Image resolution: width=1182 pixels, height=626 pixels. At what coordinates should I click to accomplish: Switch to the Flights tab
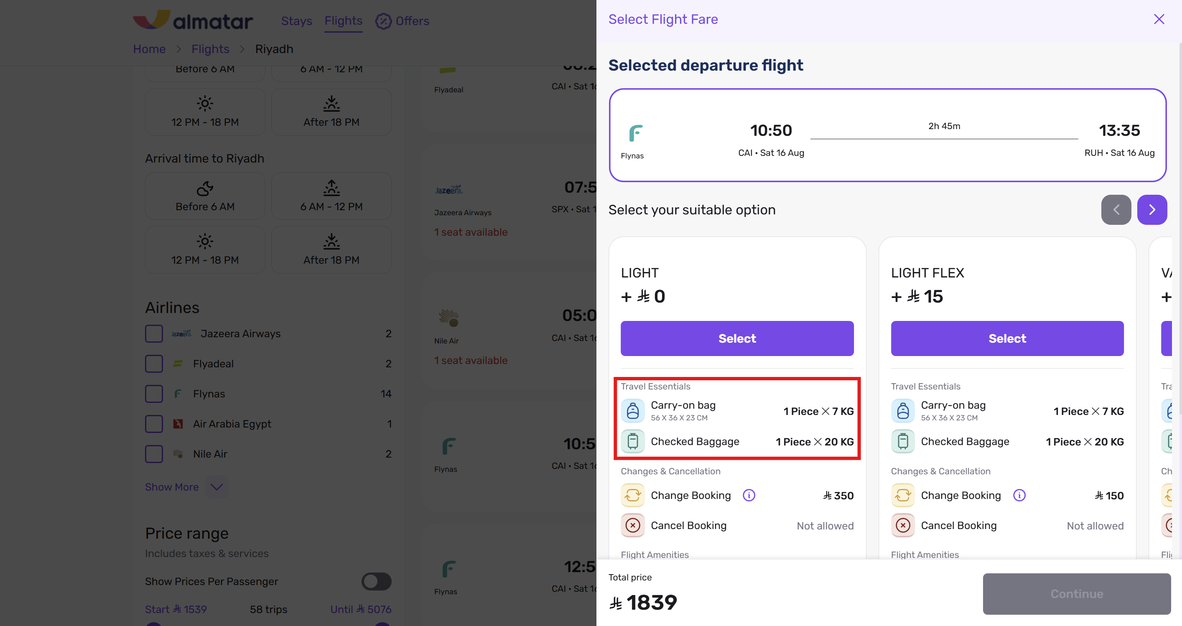pyautogui.click(x=343, y=20)
